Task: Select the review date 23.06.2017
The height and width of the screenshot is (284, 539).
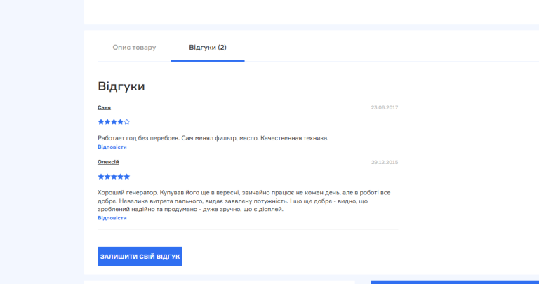Action: 385,107
